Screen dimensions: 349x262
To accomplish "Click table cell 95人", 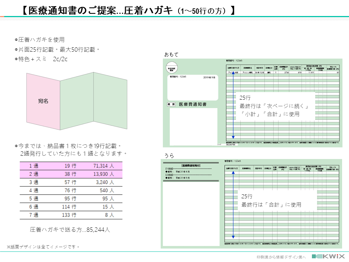I will click(x=108, y=199).
